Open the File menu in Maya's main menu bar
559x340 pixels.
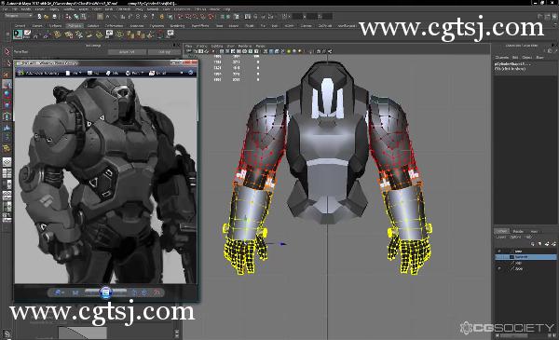(x=6, y=9)
